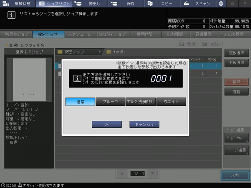Open the 展開状況 tab
The height and width of the screenshot is (188, 251).
coord(145,34)
